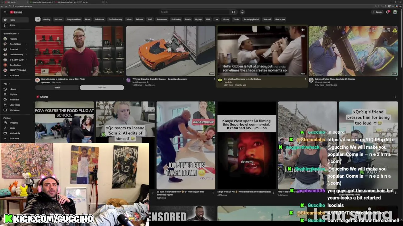Focus the YouTube search field

[x=195, y=12]
